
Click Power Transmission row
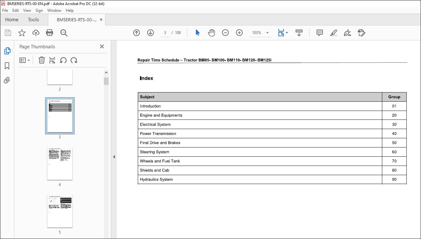point(272,134)
